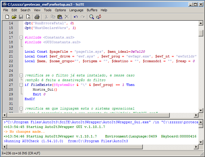This screenshot has width=205, height=157.
Task: Open the Language menu
Action: (76, 10)
